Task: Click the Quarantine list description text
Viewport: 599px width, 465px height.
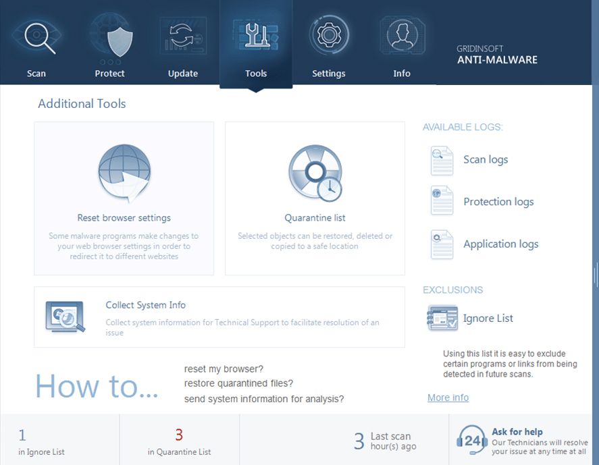Action: coord(315,241)
